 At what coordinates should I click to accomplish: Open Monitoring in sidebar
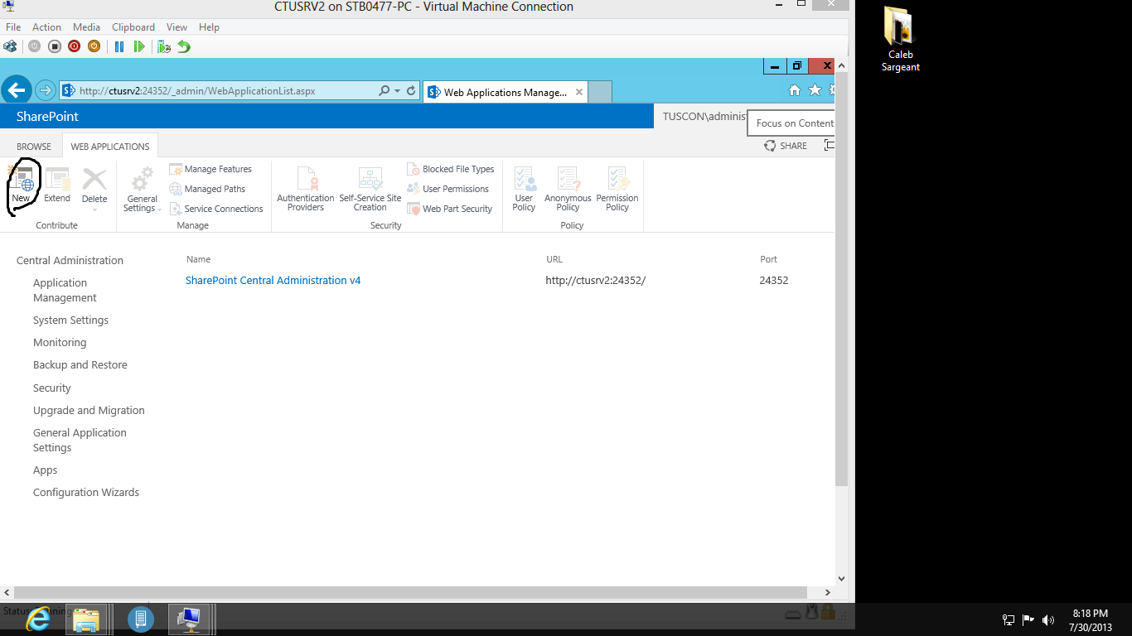[x=60, y=343]
